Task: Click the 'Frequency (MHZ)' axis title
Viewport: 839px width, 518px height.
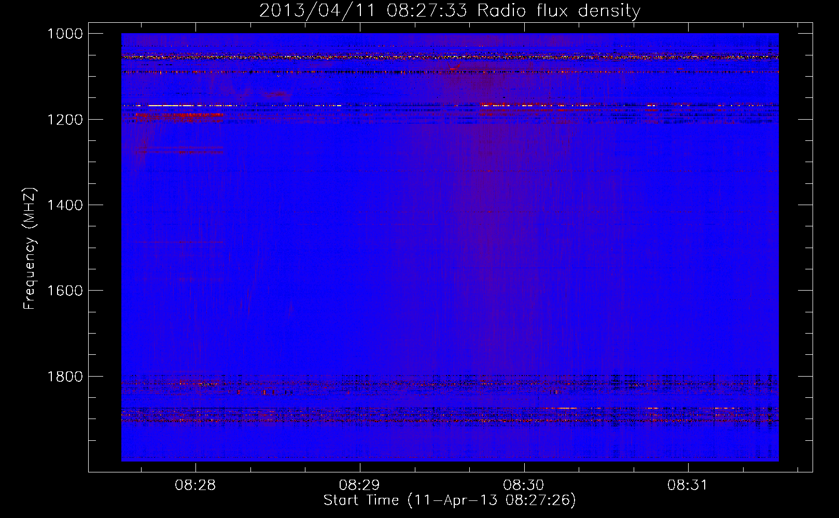Action: point(30,249)
